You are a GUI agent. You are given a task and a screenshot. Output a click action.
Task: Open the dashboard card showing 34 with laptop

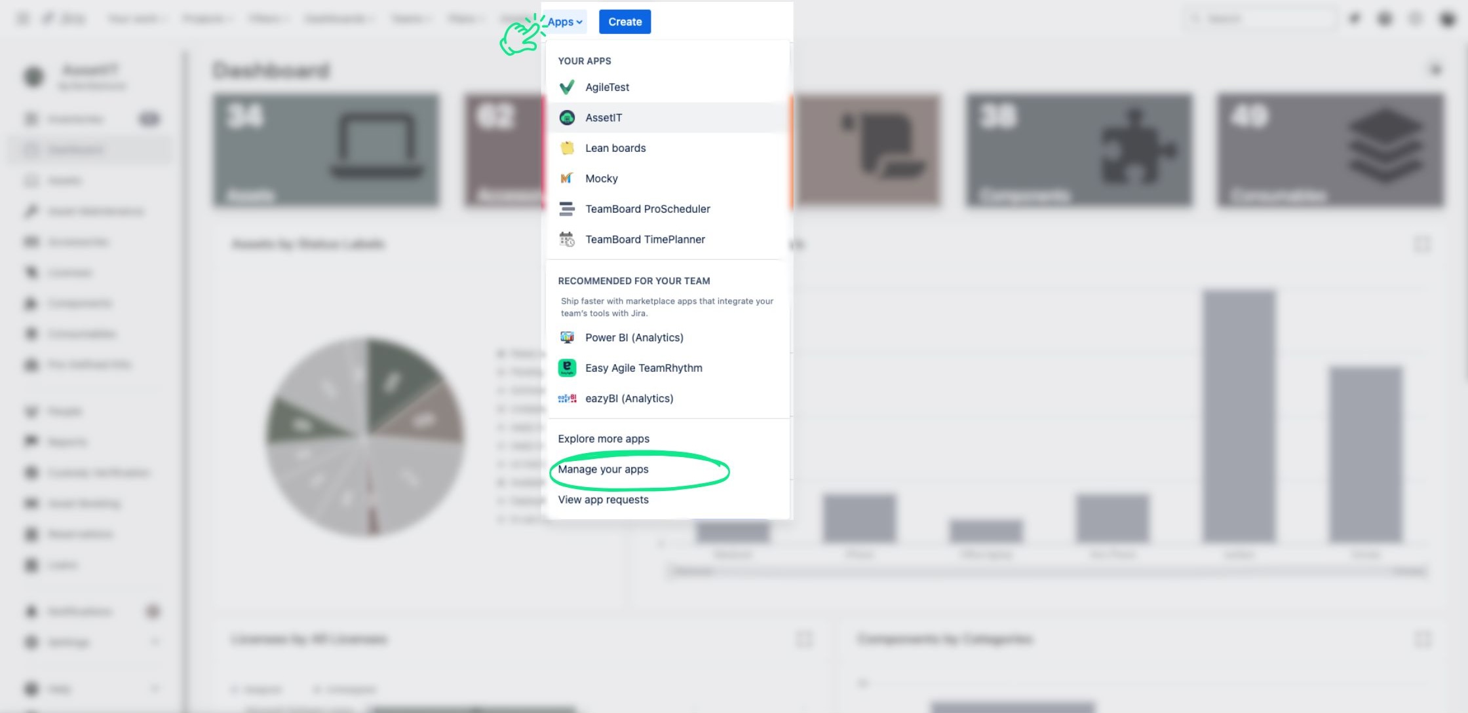pyautogui.click(x=326, y=151)
